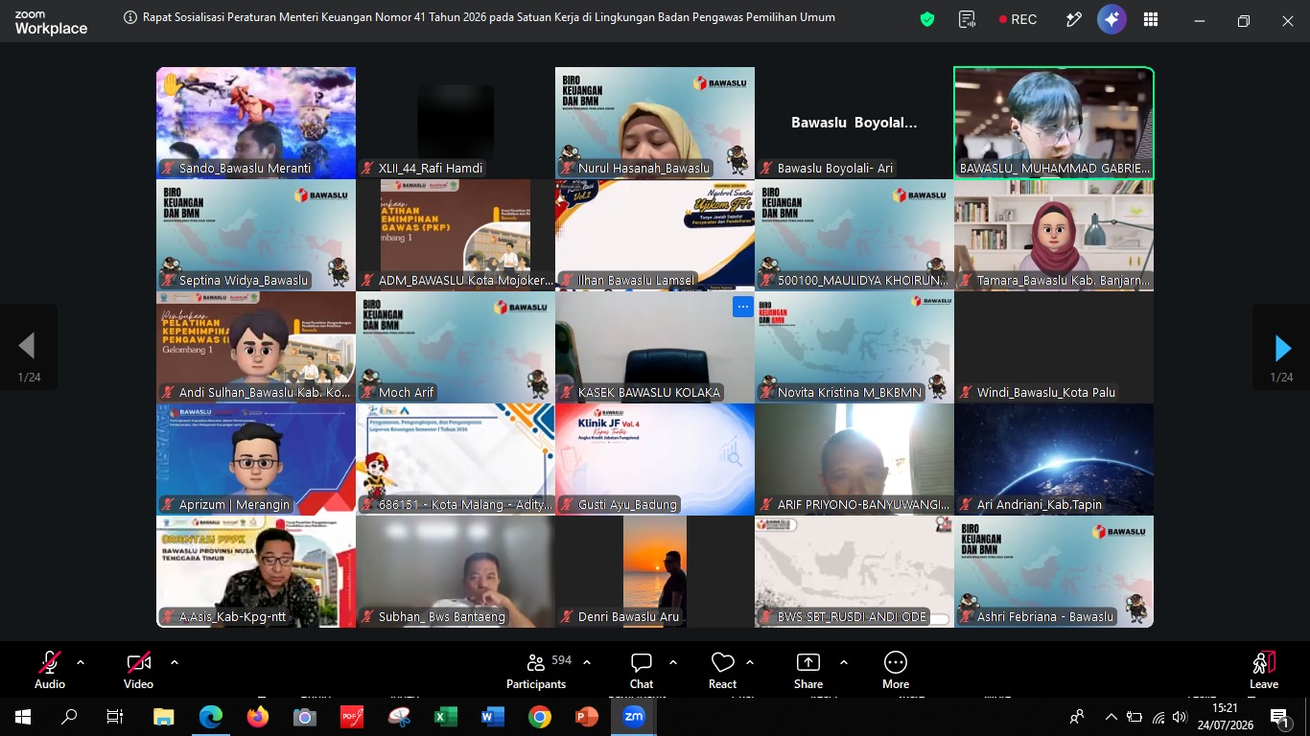The width and height of the screenshot is (1310, 736).
Task: Unmute using the Audio microphone button
Action: click(x=50, y=669)
